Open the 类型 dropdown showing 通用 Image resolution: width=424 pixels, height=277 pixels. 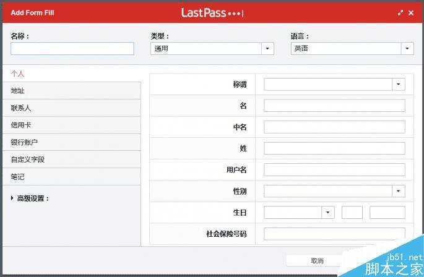(212, 49)
